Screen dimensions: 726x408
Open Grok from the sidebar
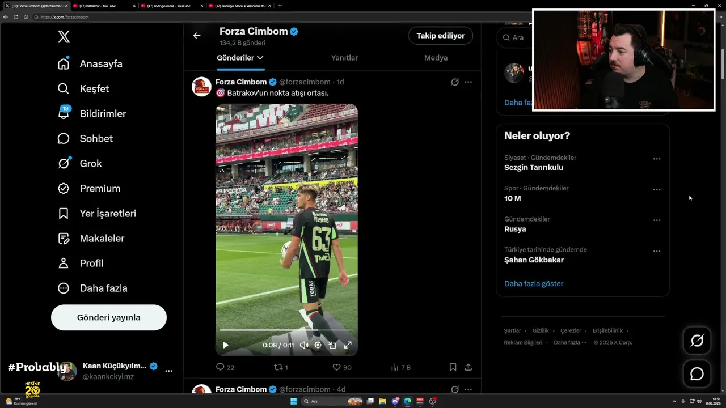[80, 164]
